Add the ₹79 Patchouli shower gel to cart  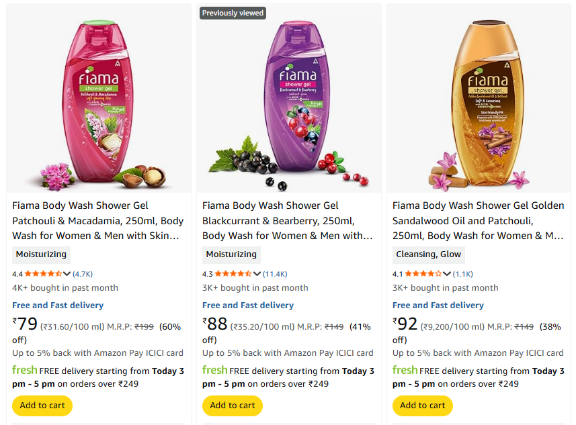pyautogui.click(x=42, y=406)
